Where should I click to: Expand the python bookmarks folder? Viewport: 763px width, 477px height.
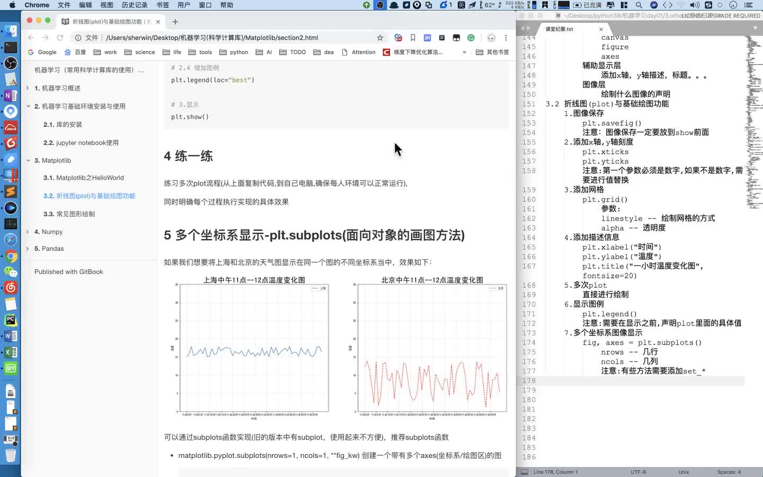(234, 52)
